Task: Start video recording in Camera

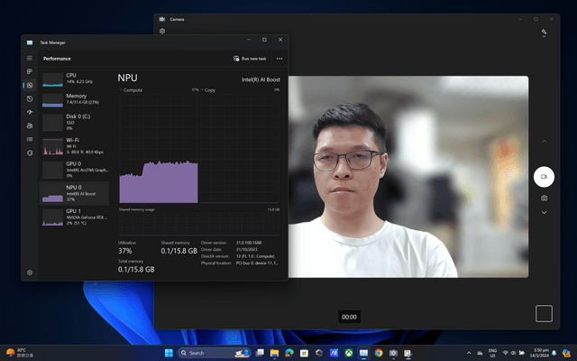Action: point(544,177)
